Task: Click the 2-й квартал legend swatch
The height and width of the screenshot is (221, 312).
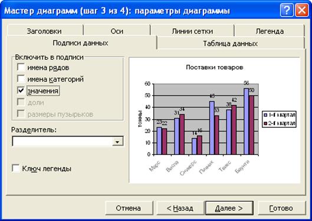Action: [x=265, y=123]
